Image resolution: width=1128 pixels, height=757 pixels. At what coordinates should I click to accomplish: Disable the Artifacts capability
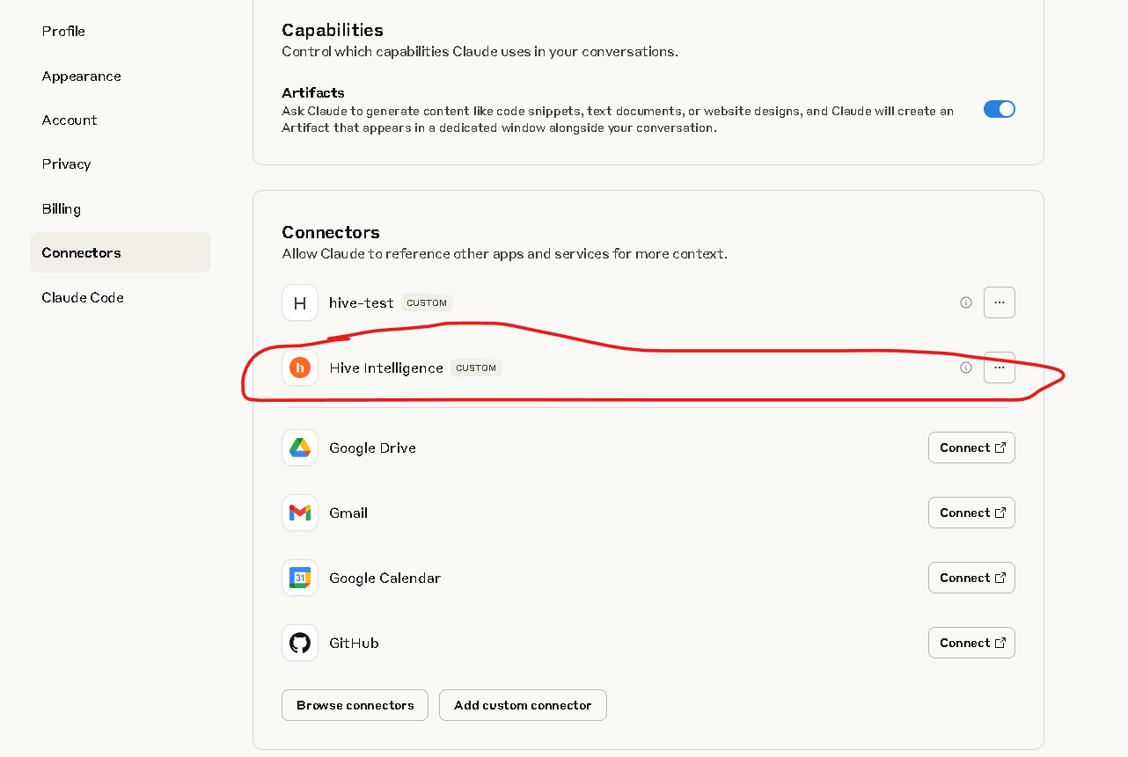tap(1000, 109)
